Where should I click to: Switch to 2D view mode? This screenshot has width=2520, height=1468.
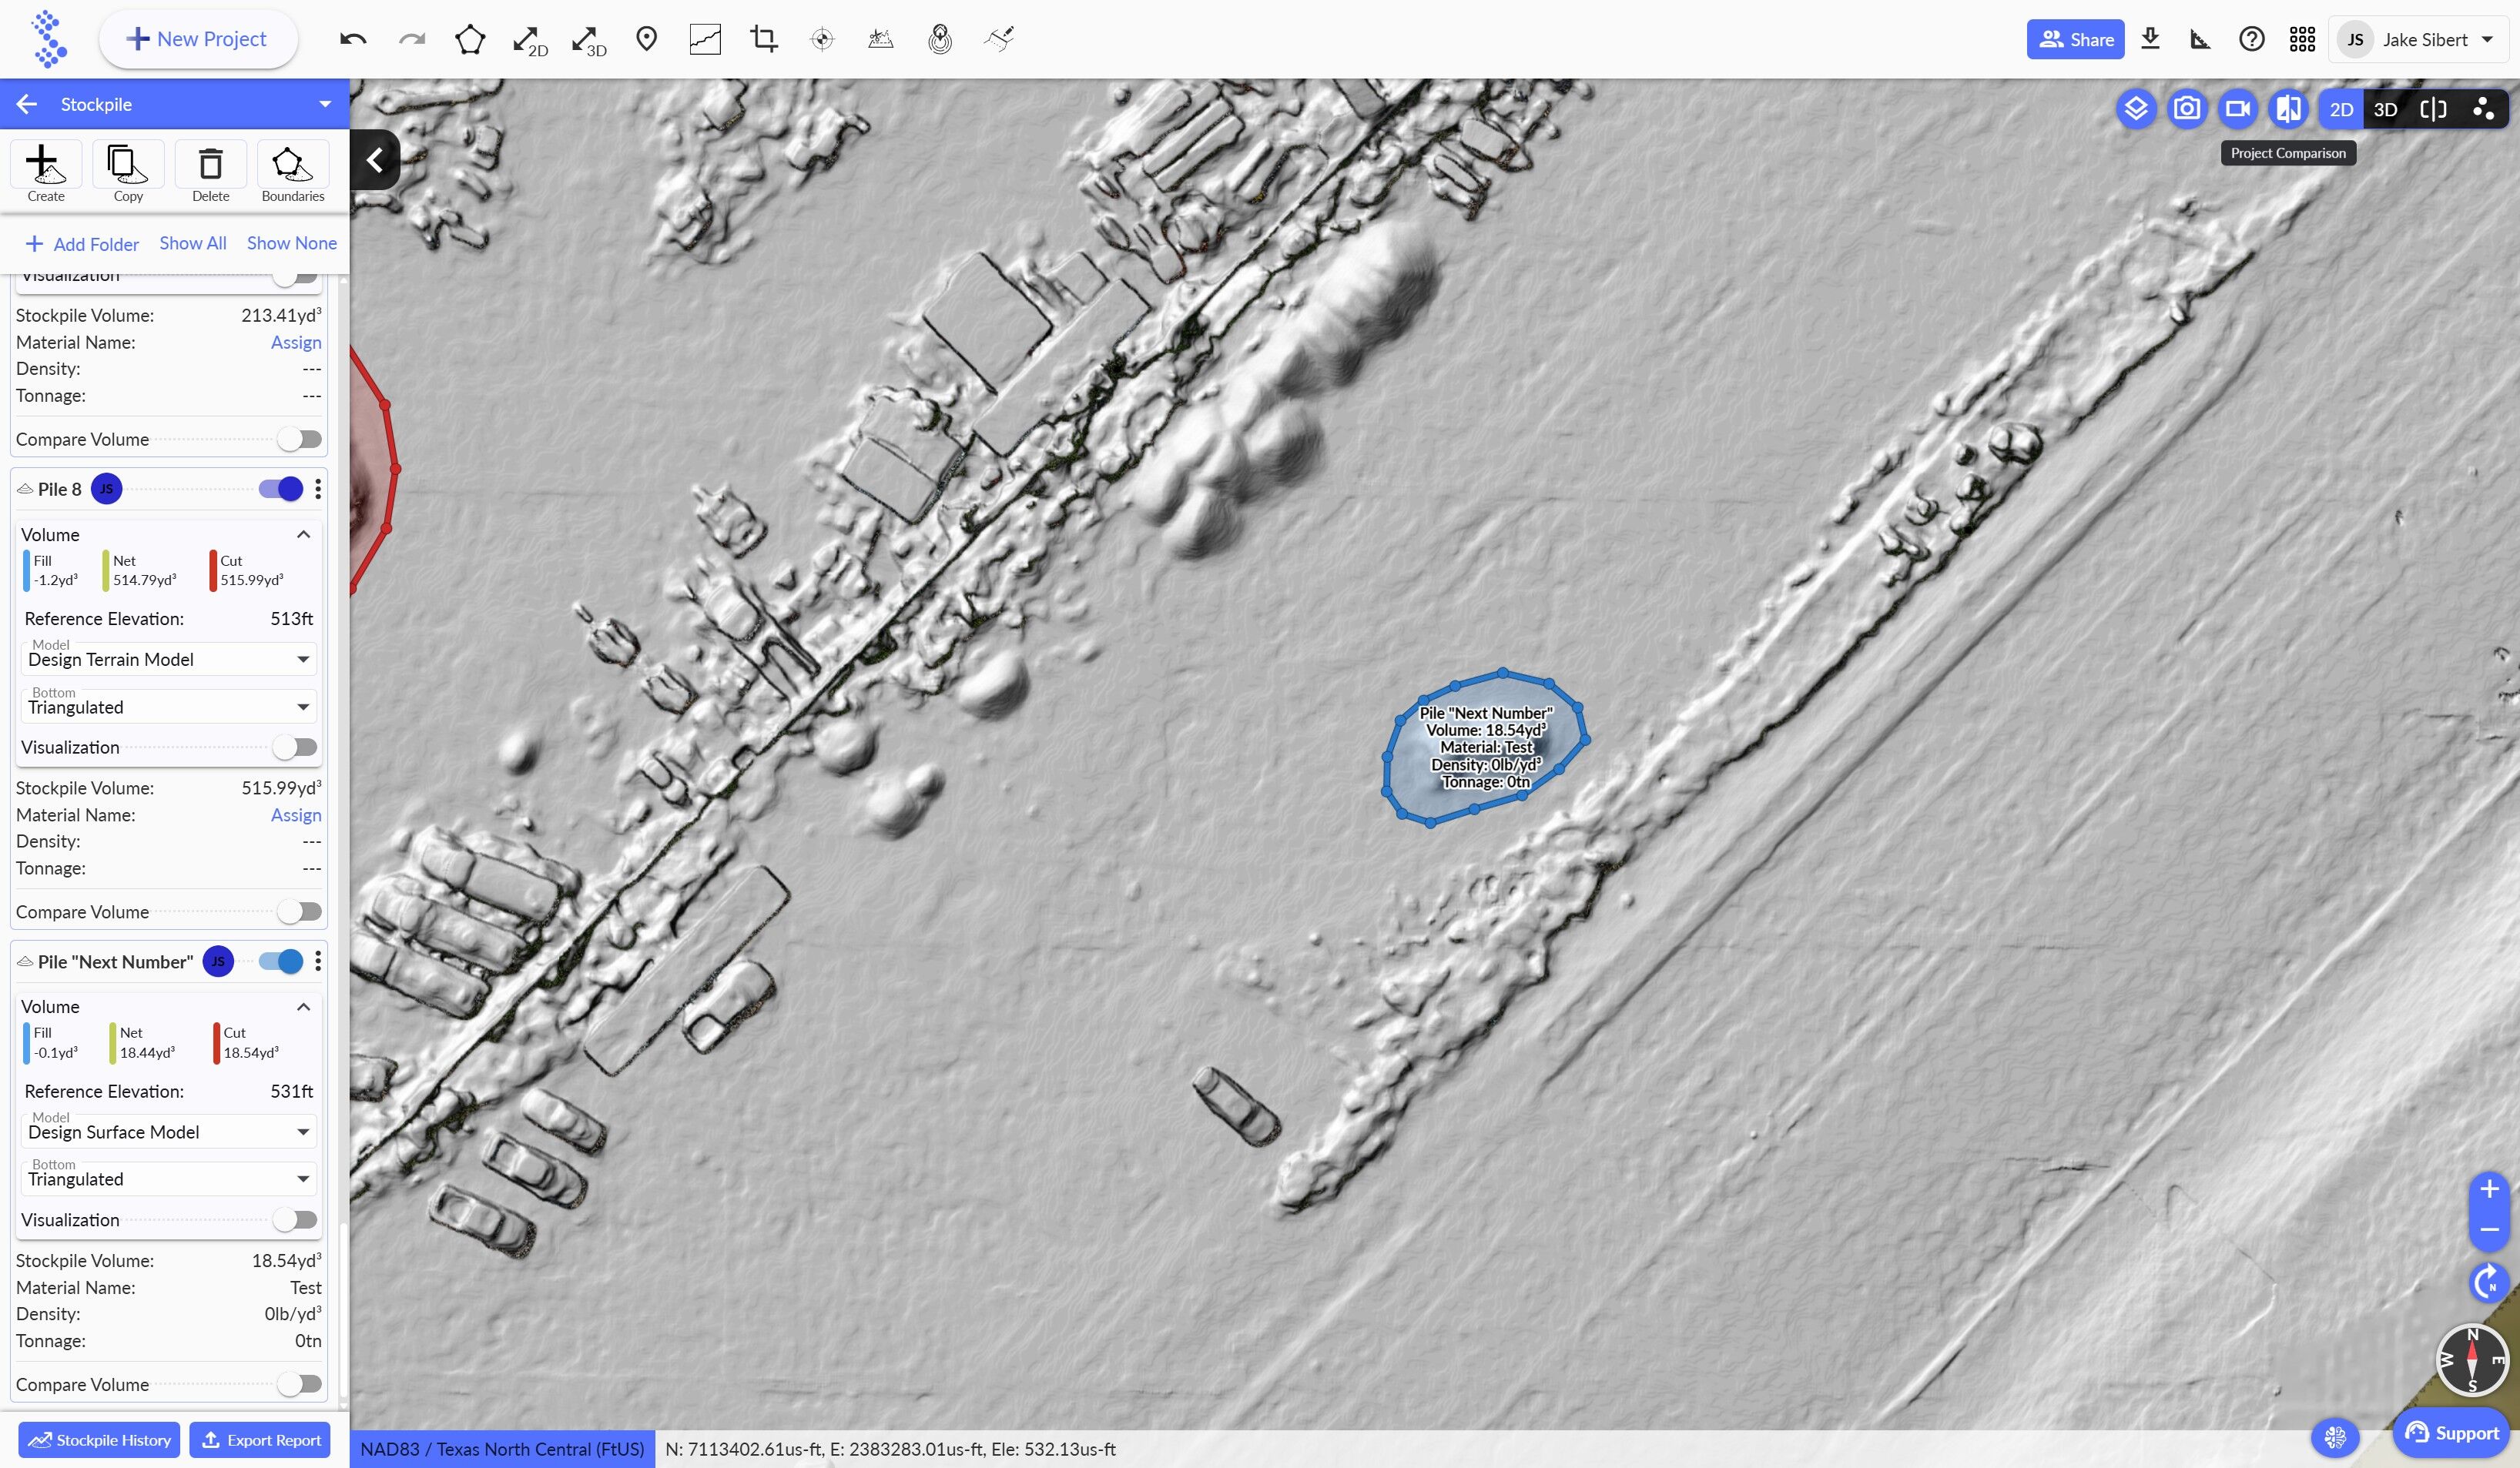coord(2341,109)
